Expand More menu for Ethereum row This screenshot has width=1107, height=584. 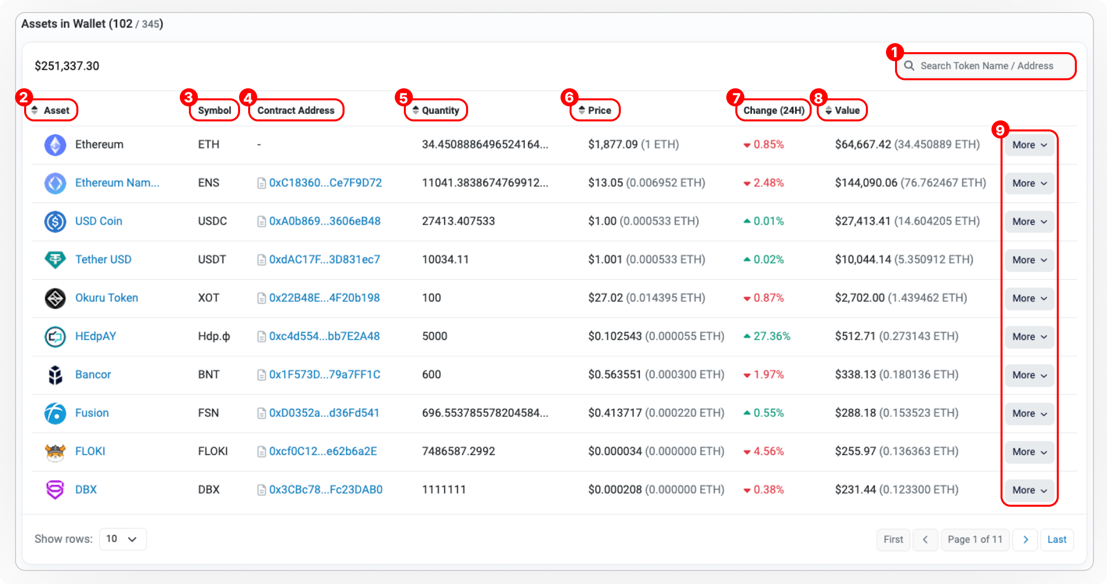1029,145
